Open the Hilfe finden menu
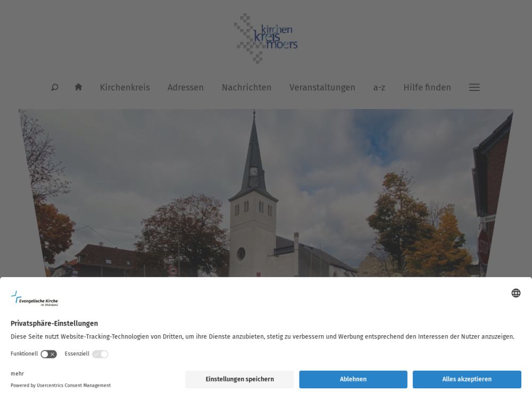Viewport: 532px width, 399px height. (427, 88)
